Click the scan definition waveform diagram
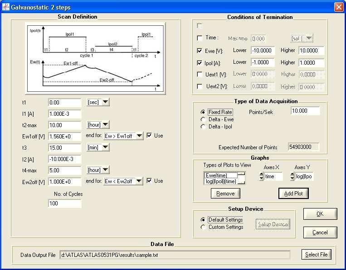This screenshot has width=346, height=270. 95,58
